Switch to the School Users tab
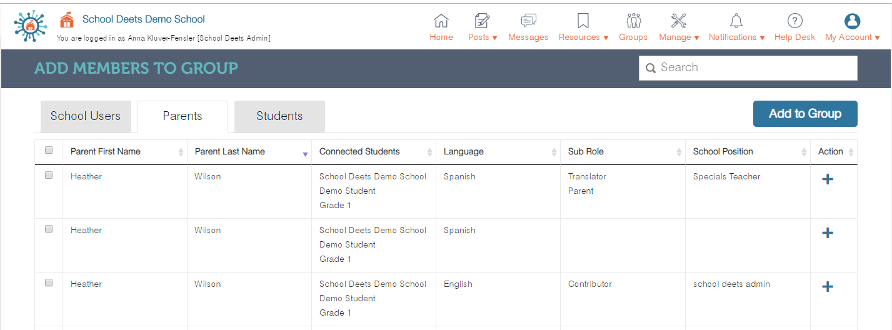This screenshot has height=330, width=892. (86, 116)
